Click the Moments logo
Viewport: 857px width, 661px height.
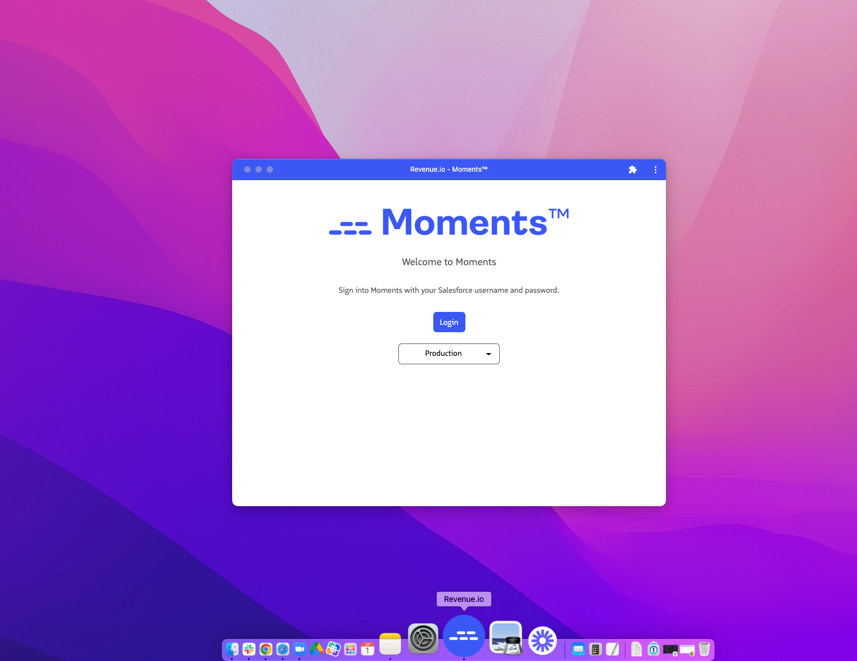(x=449, y=222)
